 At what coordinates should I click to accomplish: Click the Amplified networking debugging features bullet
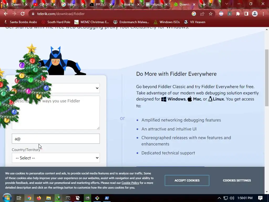[181, 120]
